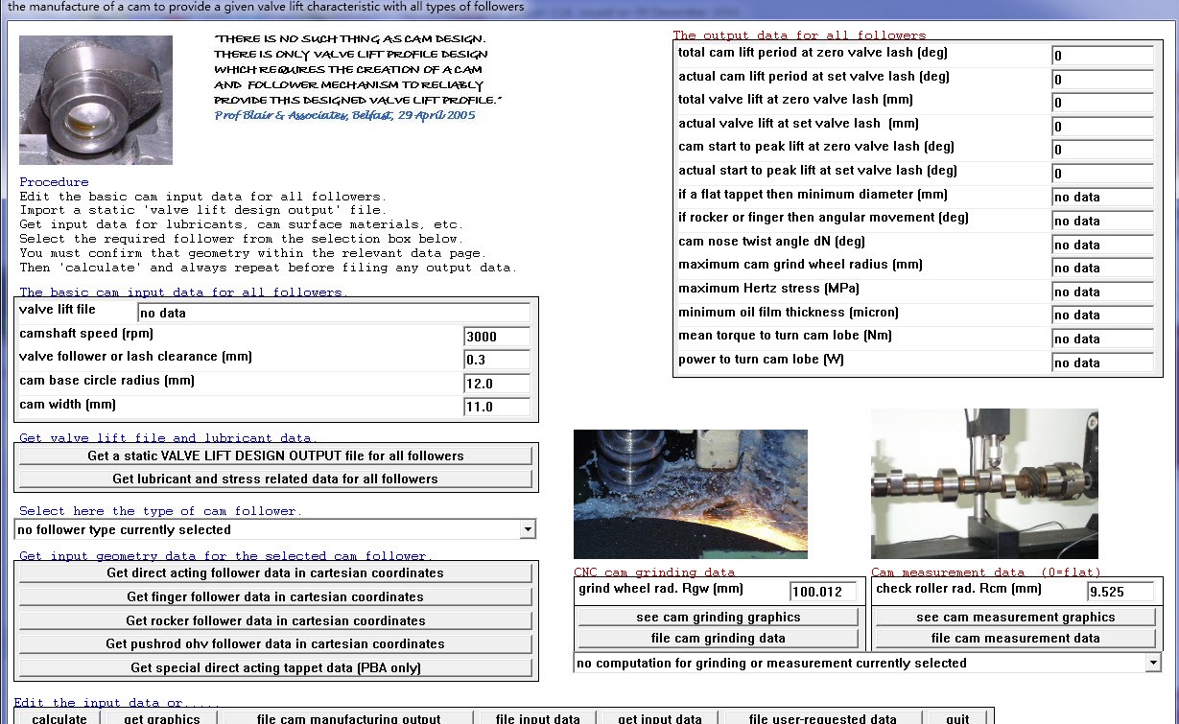Edit check roller rad. Rcm field
The image size is (1179, 724).
point(1120,592)
